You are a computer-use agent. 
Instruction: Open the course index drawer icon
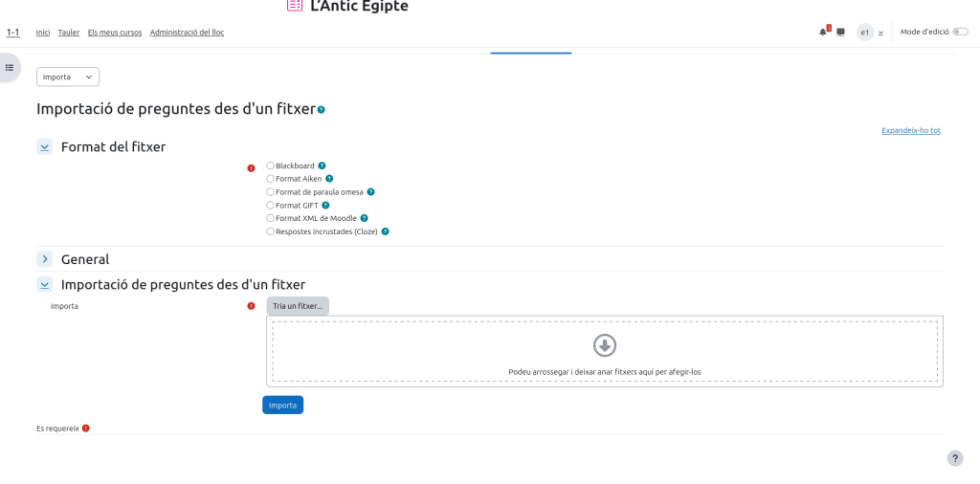click(10, 67)
